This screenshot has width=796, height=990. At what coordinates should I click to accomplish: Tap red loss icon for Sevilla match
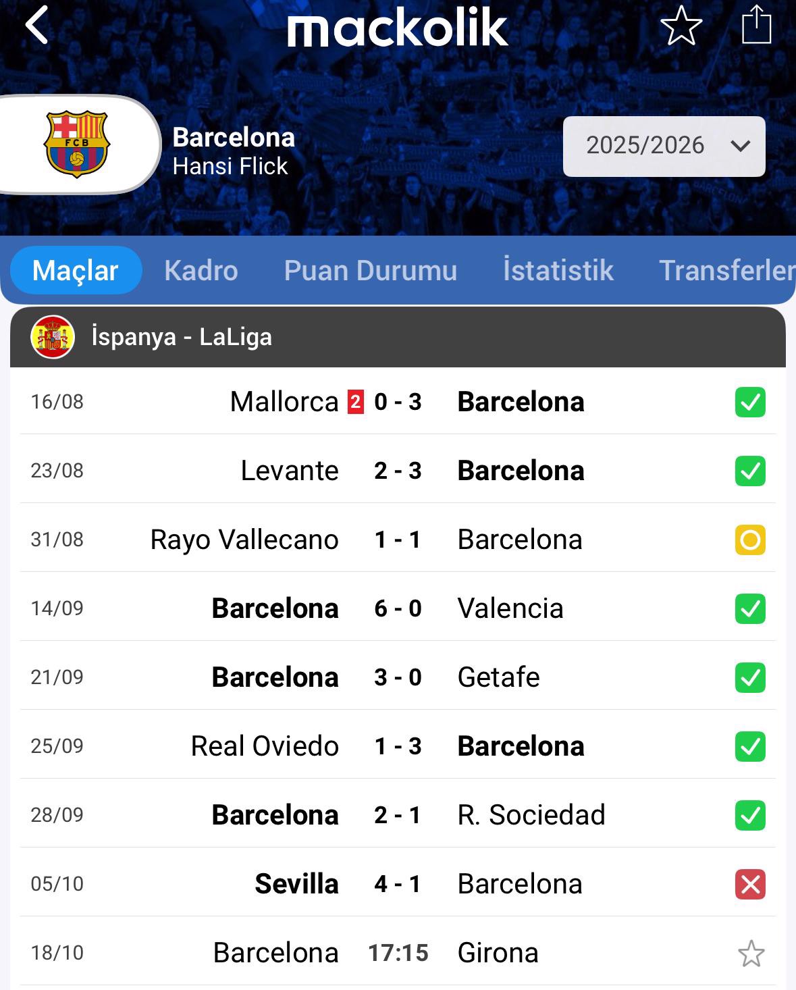(x=750, y=885)
